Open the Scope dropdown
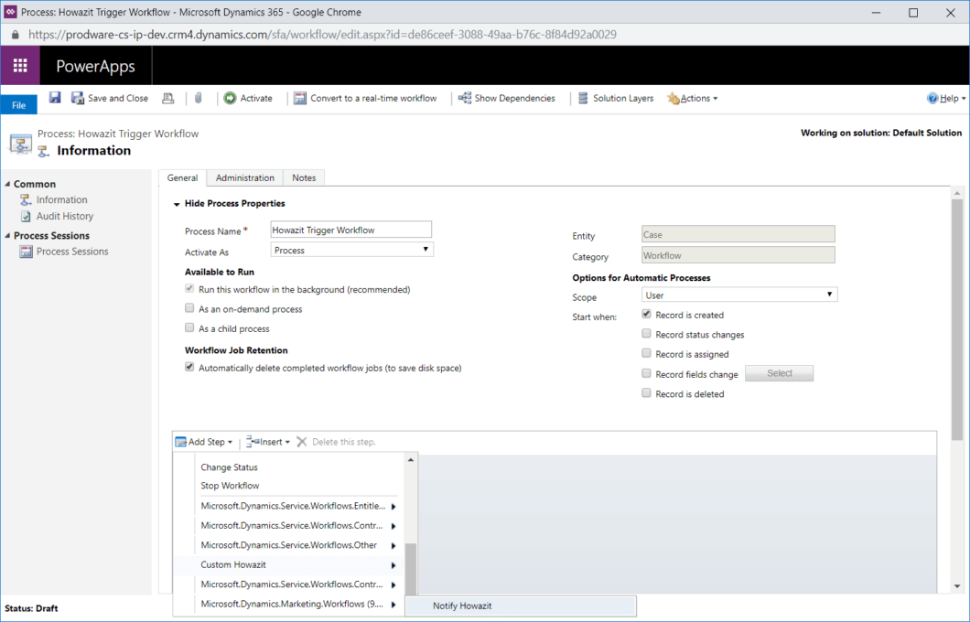970x622 pixels. [739, 295]
